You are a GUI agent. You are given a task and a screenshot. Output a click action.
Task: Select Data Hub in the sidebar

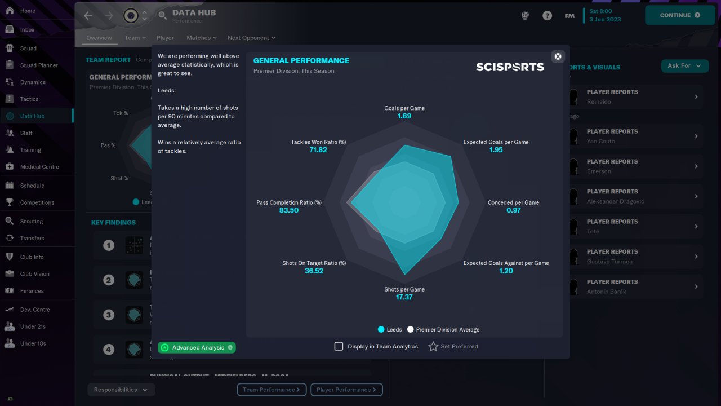37,116
